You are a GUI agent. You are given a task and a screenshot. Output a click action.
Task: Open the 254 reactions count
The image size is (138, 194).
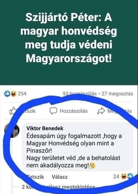click(x=22, y=94)
